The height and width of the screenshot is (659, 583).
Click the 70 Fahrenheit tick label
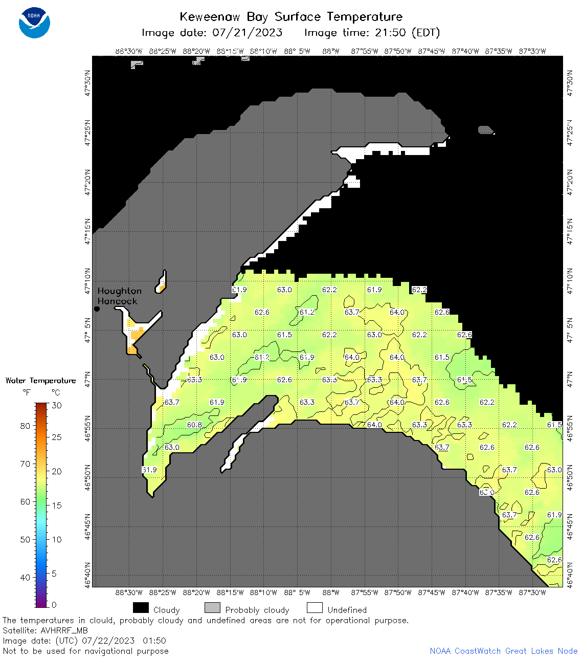coord(25,464)
